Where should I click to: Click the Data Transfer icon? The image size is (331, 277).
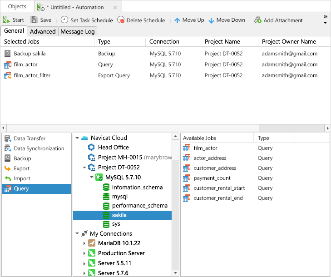8,138
